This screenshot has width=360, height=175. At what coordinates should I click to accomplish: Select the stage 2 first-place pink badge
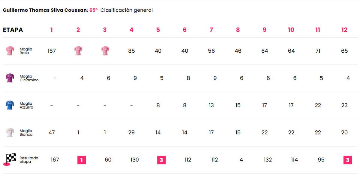point(81,160)
